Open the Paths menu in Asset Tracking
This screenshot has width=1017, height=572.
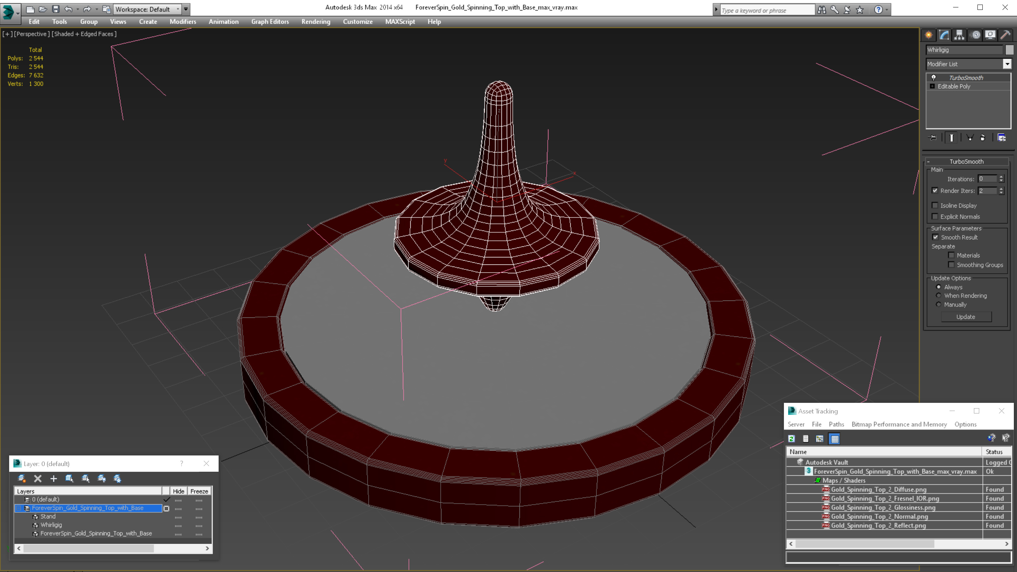point(836,424)
